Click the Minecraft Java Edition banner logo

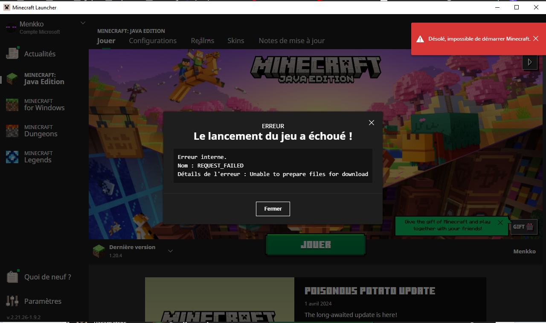pyautogui.click(x=316, y=70)
